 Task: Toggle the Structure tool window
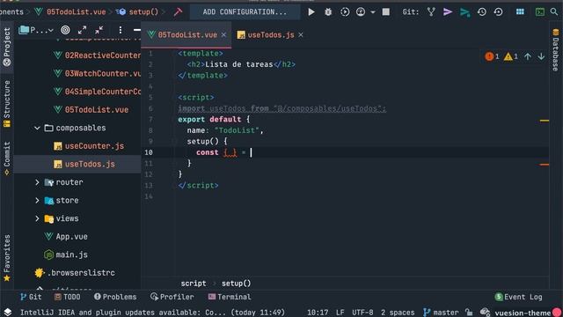tap(7, 104)
